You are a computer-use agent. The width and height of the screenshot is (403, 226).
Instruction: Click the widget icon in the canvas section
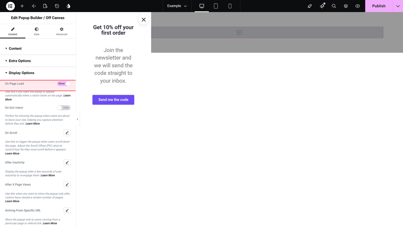[x=239, y=32]
